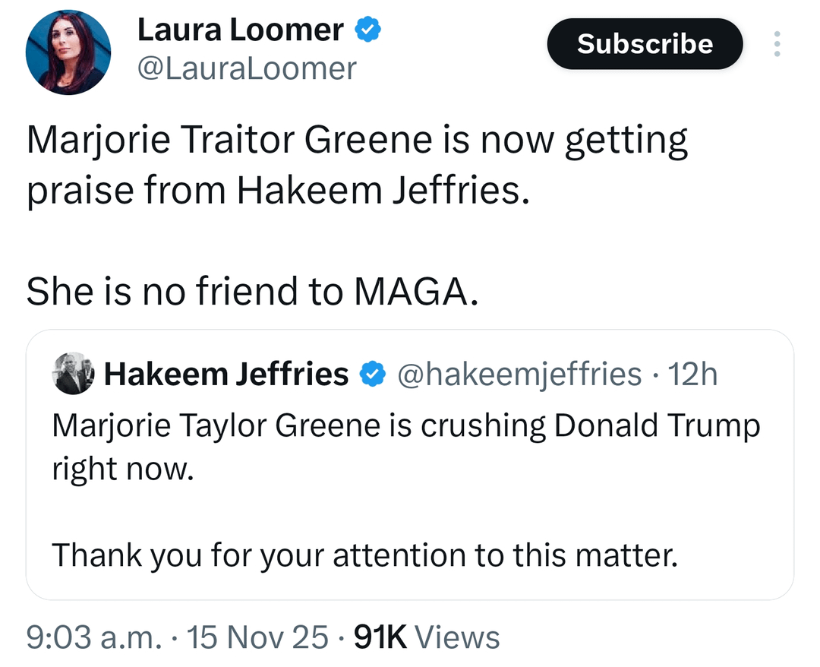The image size is (820, 667).
Task: Select the Hakeem Jeffries name in quoted post
Action: click(225, 375)
